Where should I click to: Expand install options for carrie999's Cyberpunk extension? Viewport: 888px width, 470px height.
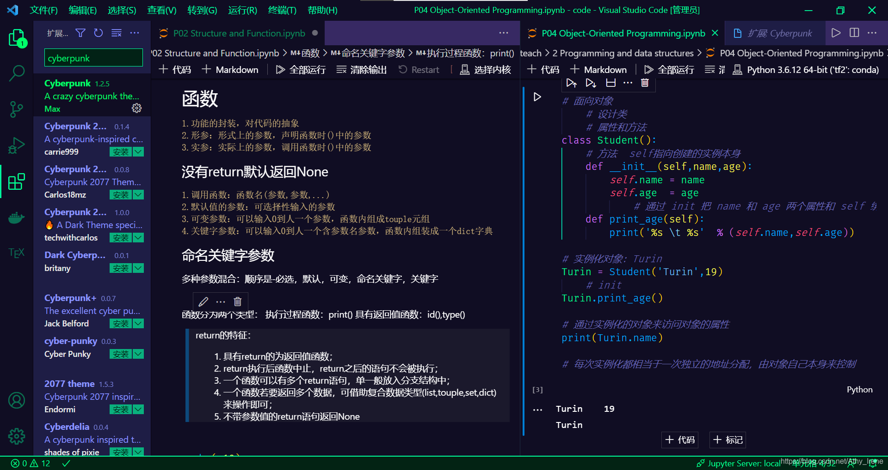click(x=138, y=151)
